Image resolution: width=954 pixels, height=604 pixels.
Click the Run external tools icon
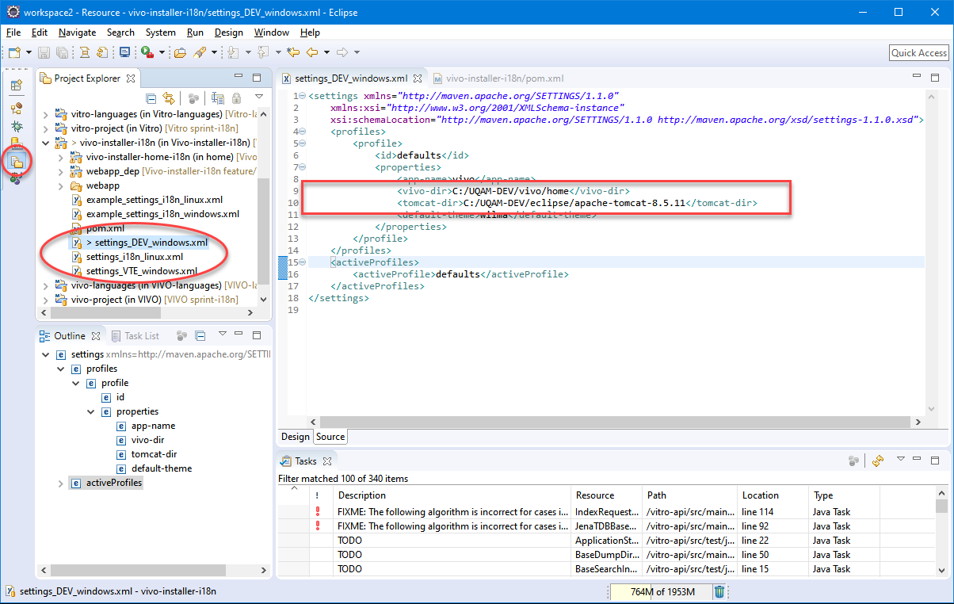[x=147, y=52]
